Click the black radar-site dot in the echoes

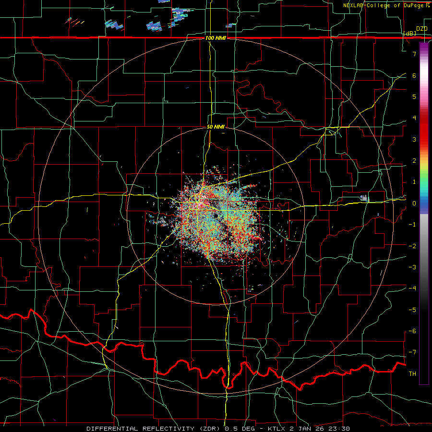(x=216, y=216)
